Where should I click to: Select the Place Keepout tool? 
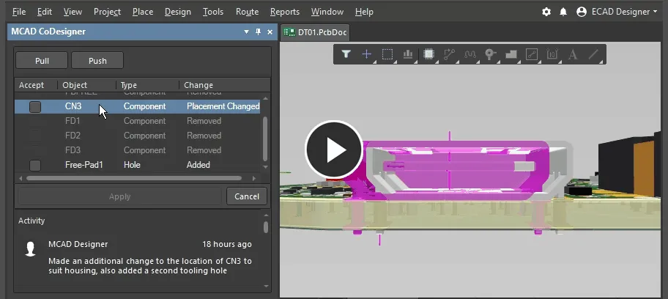(532, 54)
